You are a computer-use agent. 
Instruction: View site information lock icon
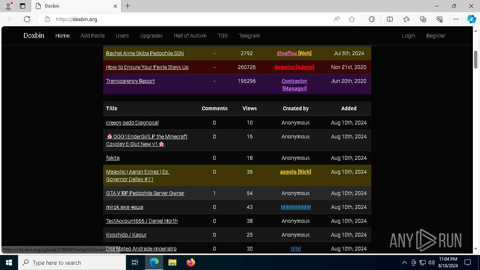click(47, 19)
